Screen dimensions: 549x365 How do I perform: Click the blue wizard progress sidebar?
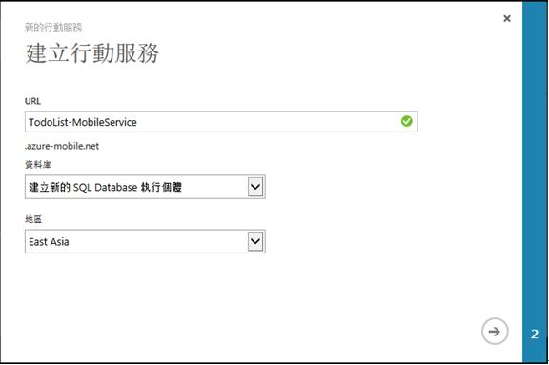tap(535, 182)
